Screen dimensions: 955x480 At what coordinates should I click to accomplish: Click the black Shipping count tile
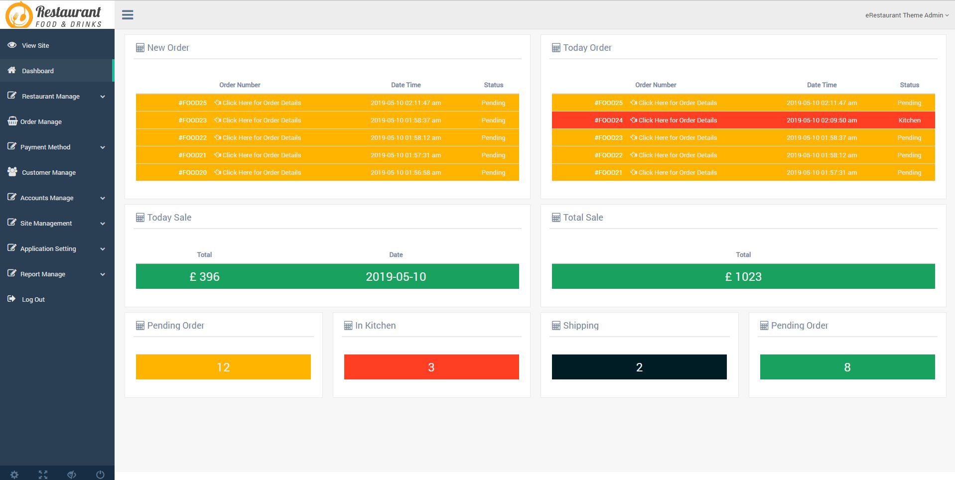click(639, 367)
